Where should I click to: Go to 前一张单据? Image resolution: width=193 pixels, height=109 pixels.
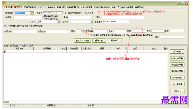point(177,77)
